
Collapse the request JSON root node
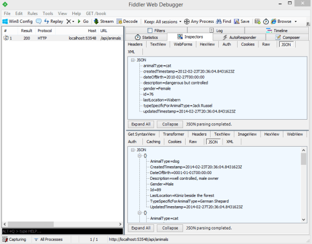133,60
